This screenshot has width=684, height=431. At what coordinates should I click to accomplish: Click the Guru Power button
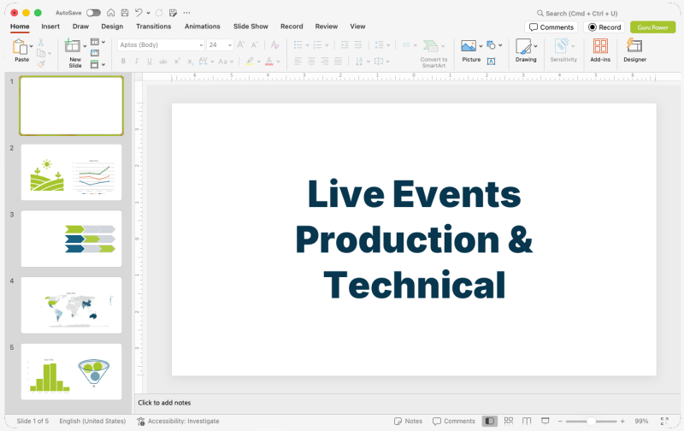click(x=652, y=27)
